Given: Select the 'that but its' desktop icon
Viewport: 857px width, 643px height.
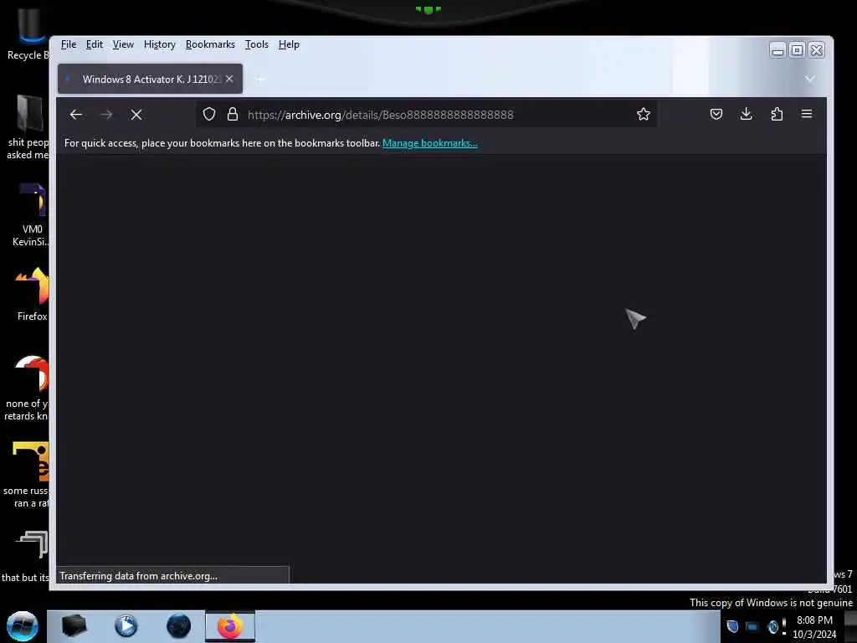Looking at the screenshot, I should [x=25, y=557].
